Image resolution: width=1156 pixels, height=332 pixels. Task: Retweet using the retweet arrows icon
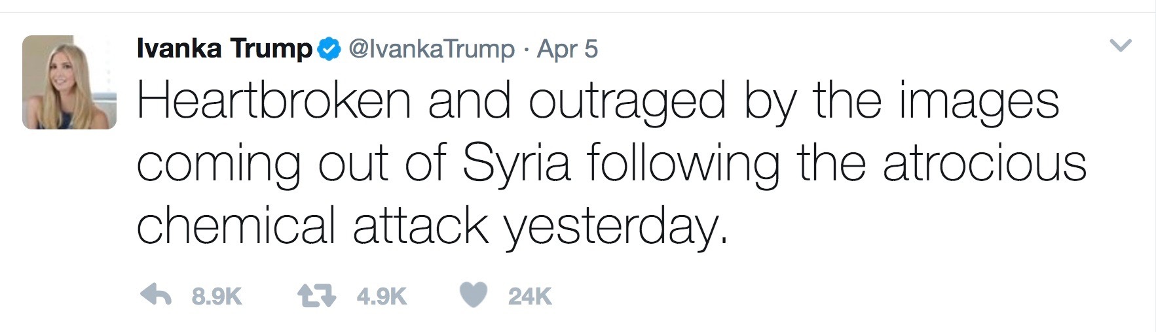coord(316,296)
